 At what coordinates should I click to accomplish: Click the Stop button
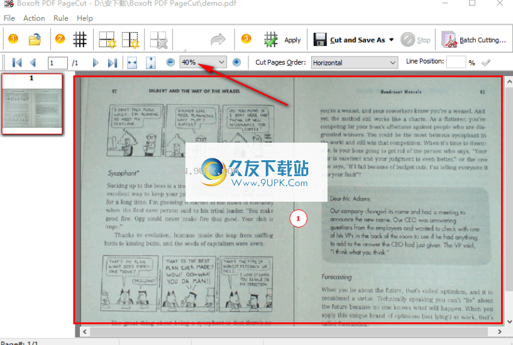(x=416, y=40)
